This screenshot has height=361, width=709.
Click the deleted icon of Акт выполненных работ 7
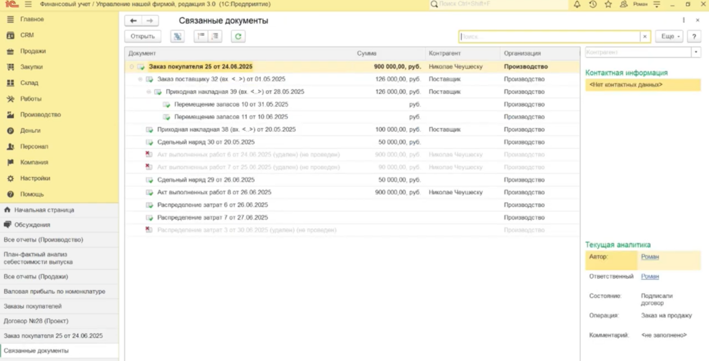pos(149,167)
